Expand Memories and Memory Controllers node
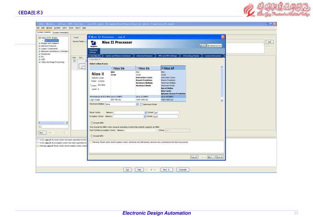This screenshot has height=217, width=313. pyautogui.click(x=39, y=51)
